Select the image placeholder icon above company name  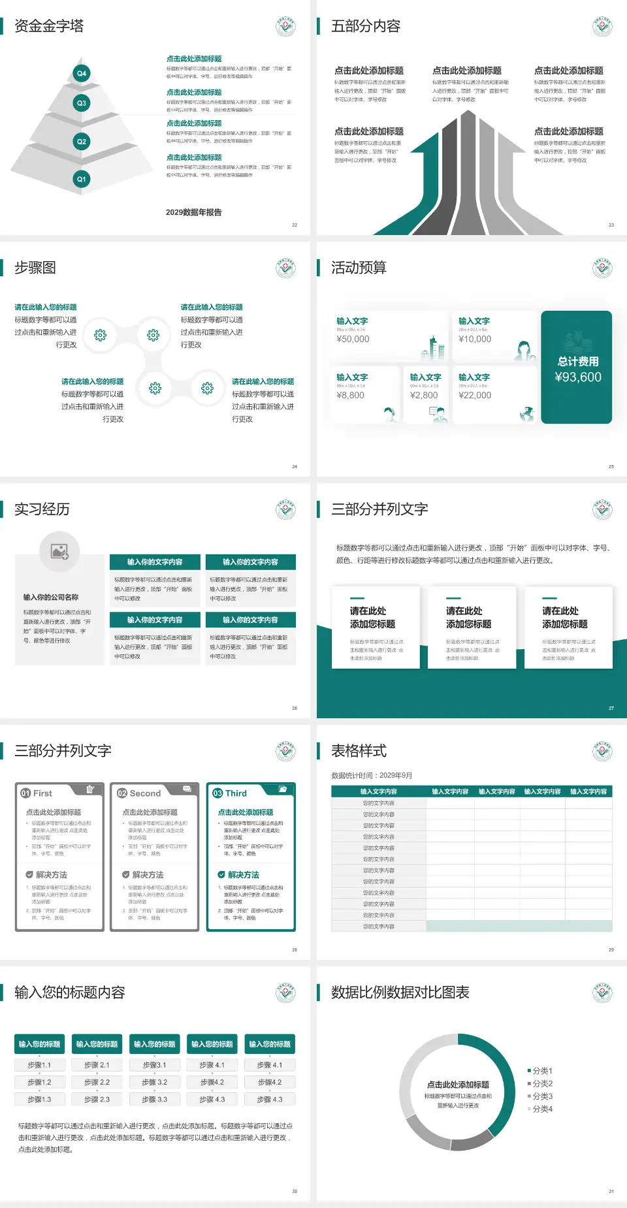pos(59,552)
